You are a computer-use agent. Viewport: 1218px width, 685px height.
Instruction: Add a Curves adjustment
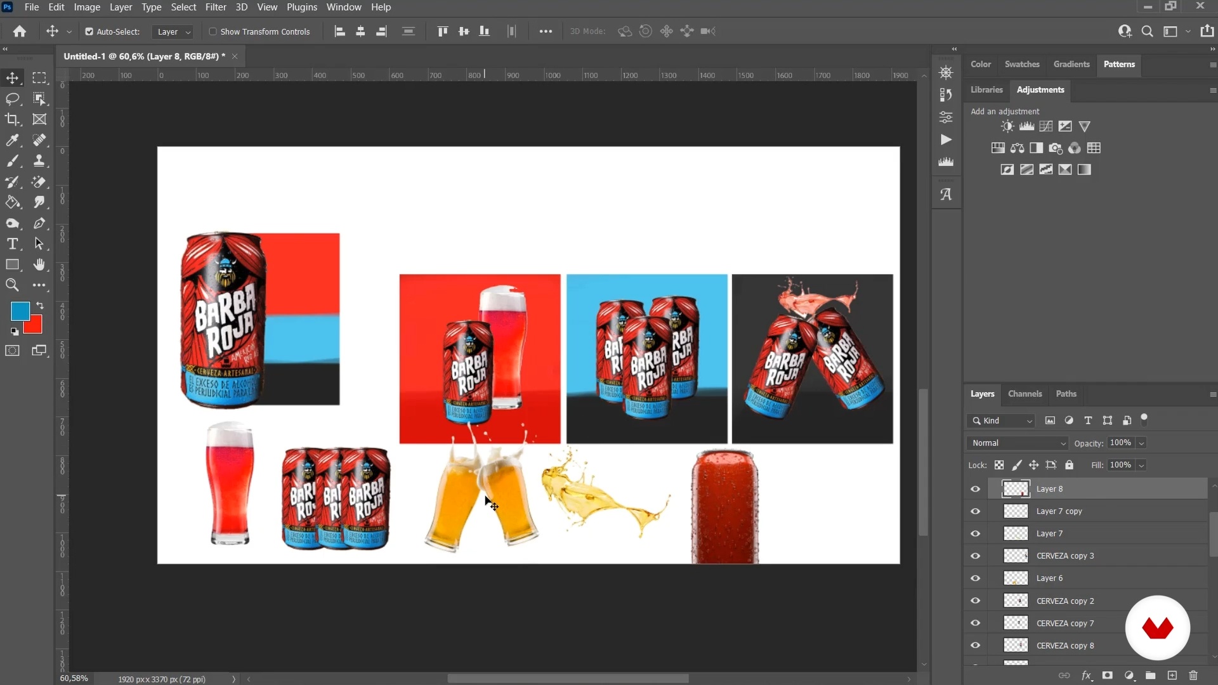click(x=1046, y=126)
